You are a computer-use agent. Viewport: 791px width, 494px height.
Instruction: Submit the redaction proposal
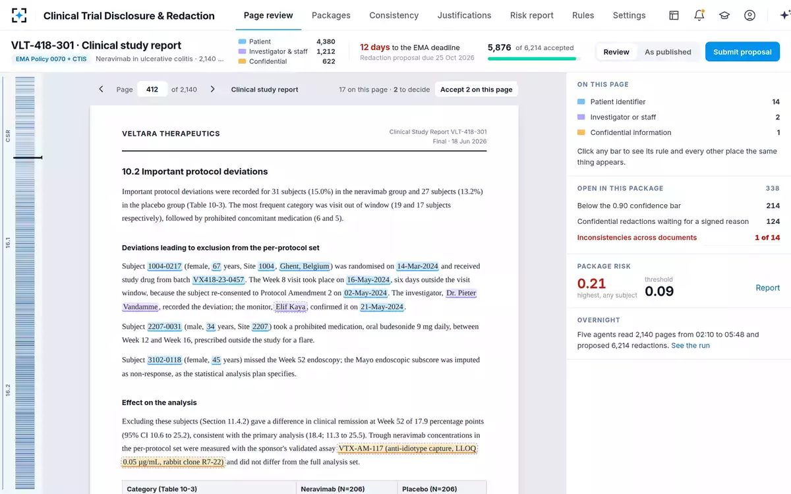[x=742, y=52]
